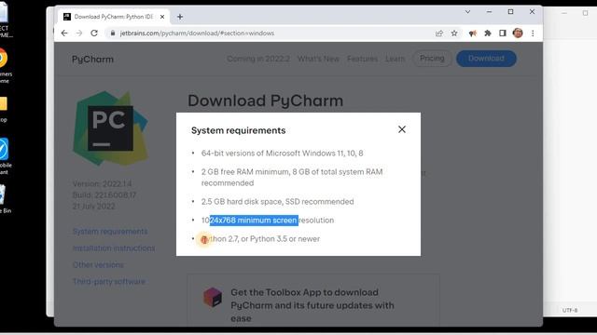Viewport: 597px width, 335px height.
Task: Click the address bar URL
Action: (197, 33)
